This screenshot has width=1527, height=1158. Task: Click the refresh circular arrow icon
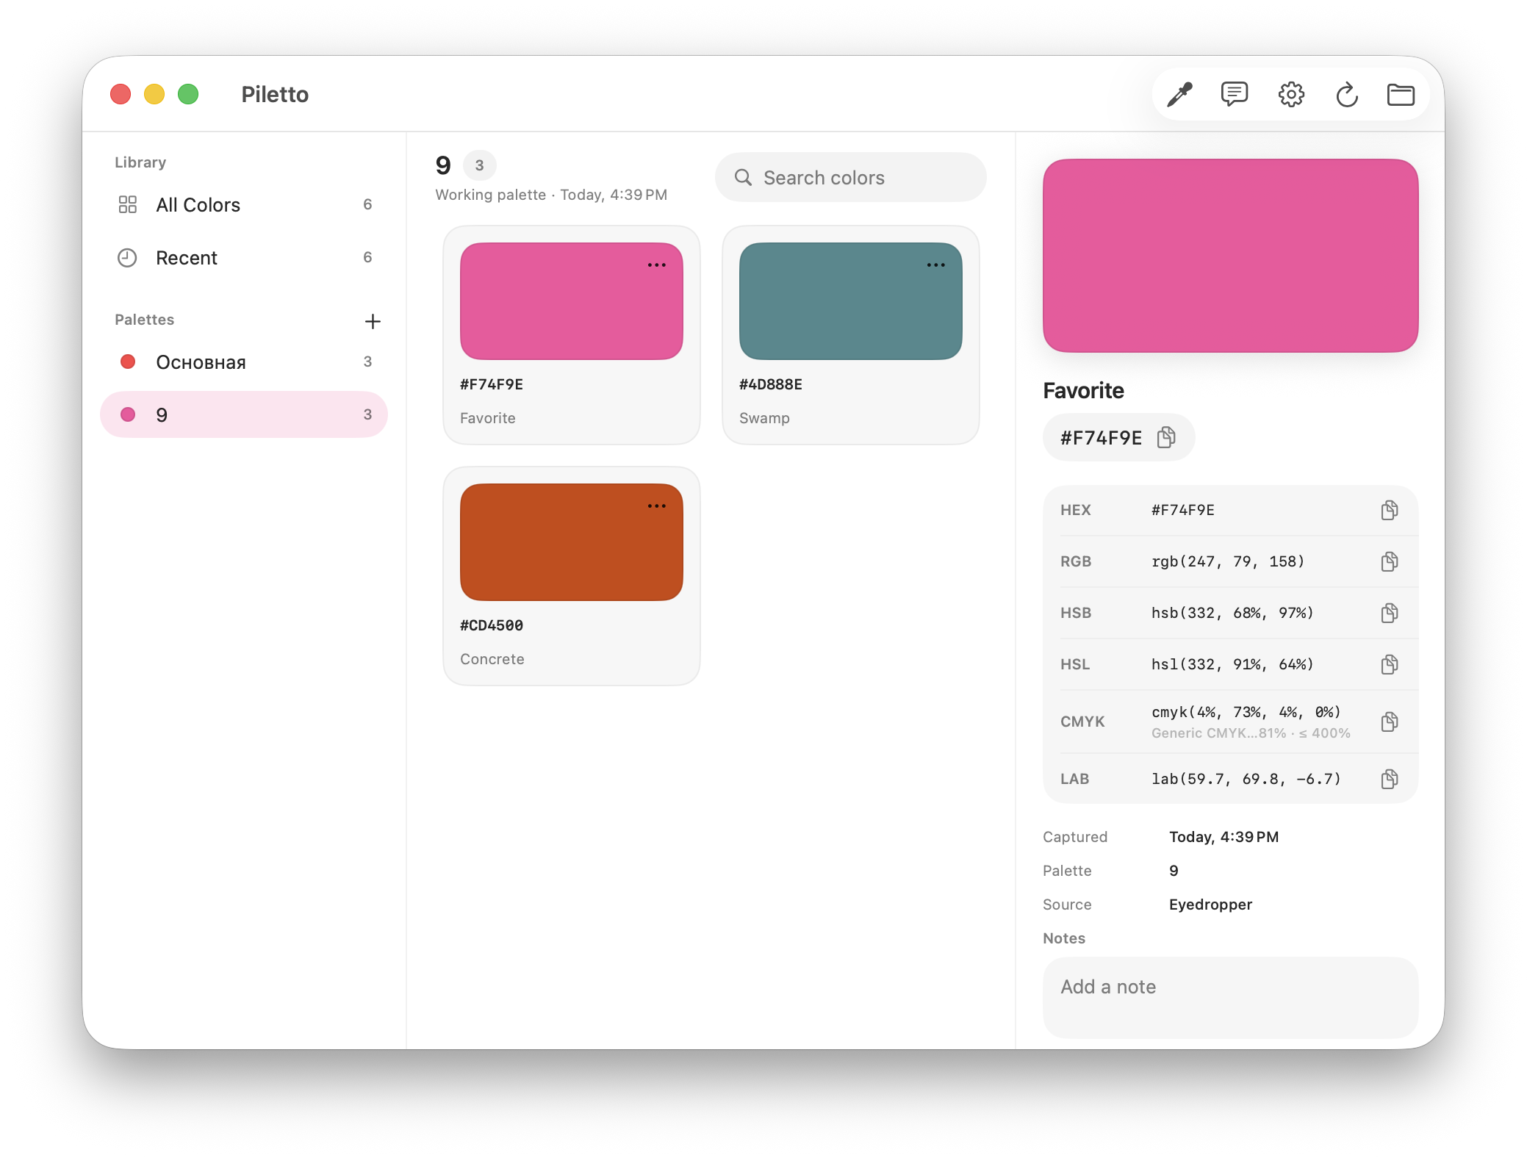point(1346,95)
